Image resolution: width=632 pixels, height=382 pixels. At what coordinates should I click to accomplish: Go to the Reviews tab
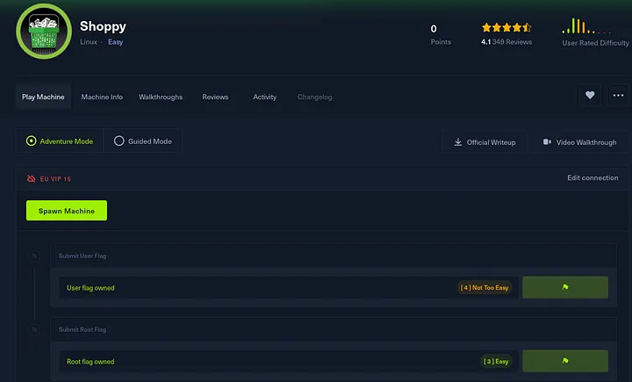[215, 97]
